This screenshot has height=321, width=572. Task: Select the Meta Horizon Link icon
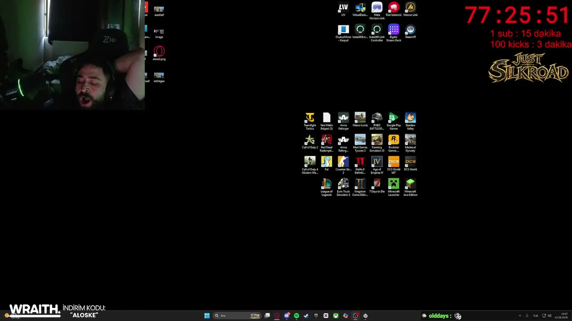click(377, 11)
